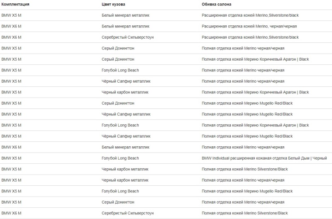Select Голубой Long Beach beside Merino черная/черная
332x219 pixels.
(120, 70)
